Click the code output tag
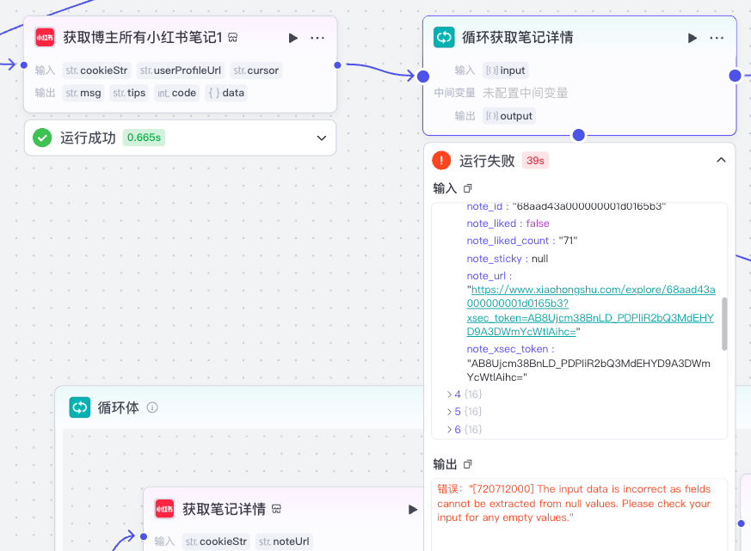The height and width of the screenshot is (551, 751). point(176,93)
